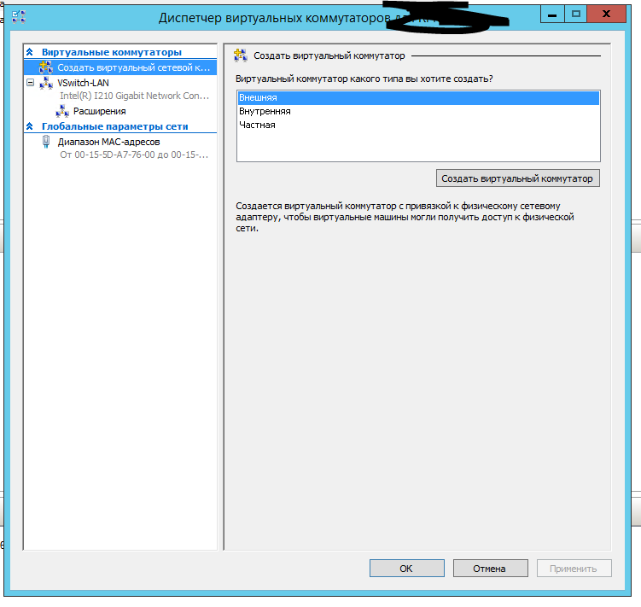Click the new virtual switch icon in tree
Image resolution: width=641 pixels, height=607 pixels.
point(46,67)
